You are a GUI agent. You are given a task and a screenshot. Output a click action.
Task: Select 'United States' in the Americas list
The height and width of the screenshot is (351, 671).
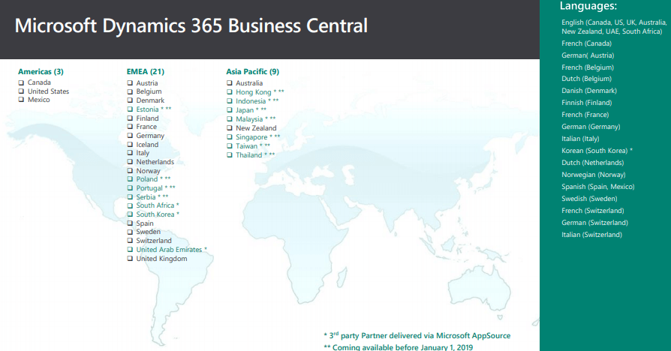click(x=48, y=91)
